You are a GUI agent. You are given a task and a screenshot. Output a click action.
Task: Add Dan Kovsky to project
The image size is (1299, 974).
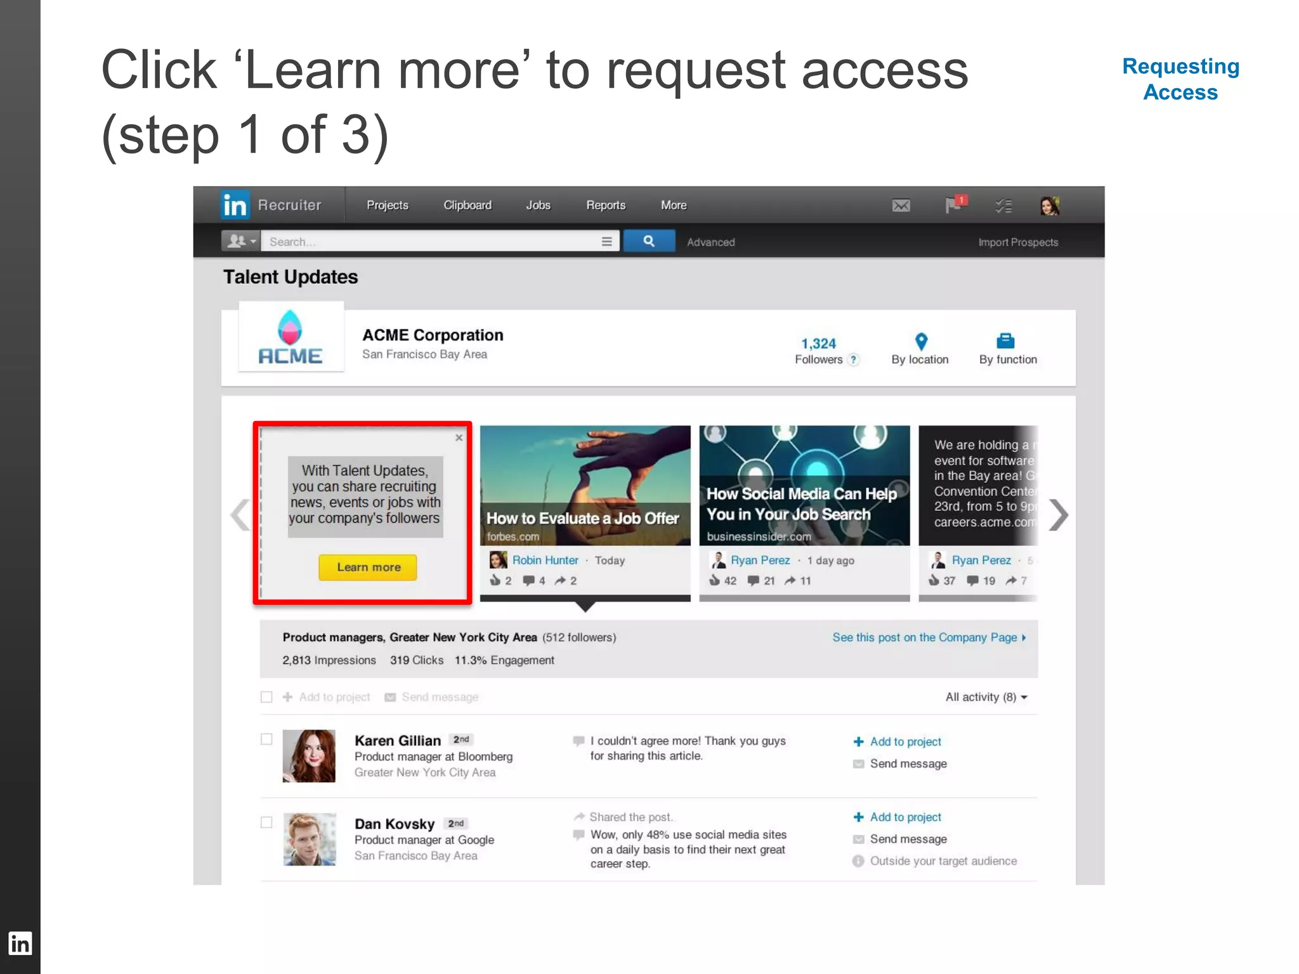pyautogui.click(x=898, y=817)
